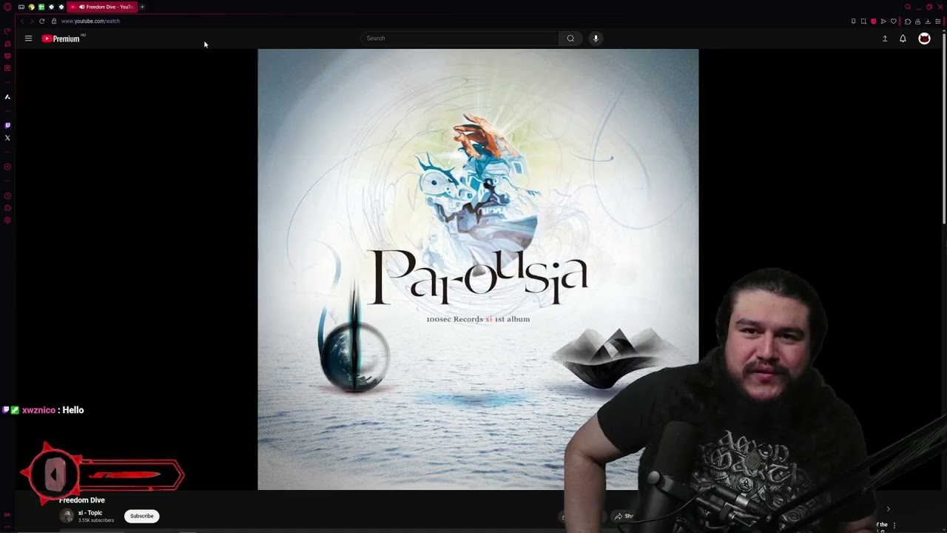Go back to the previous page
This screenshot has width=947, height=533.
point(21,21)
